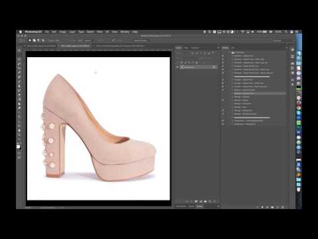Create new action in Actions panel
Screen dimensions: 318x239
(x=278, y=207)
